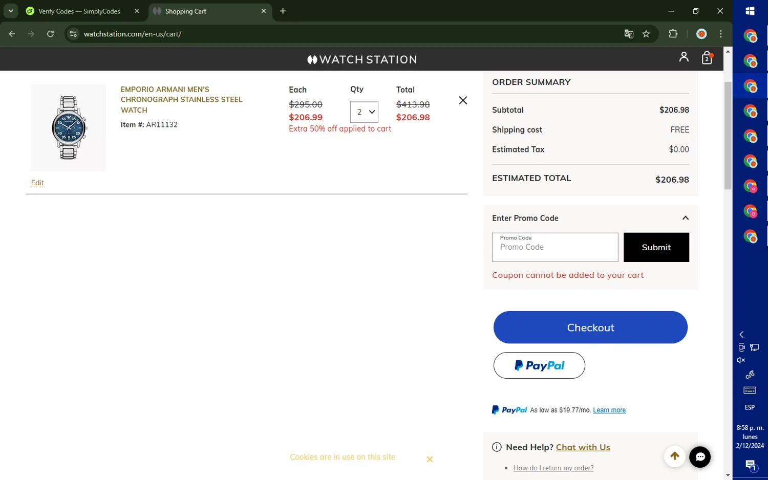
Task: Open the live chat bubble icon
Action: click(x=699, y=457)
